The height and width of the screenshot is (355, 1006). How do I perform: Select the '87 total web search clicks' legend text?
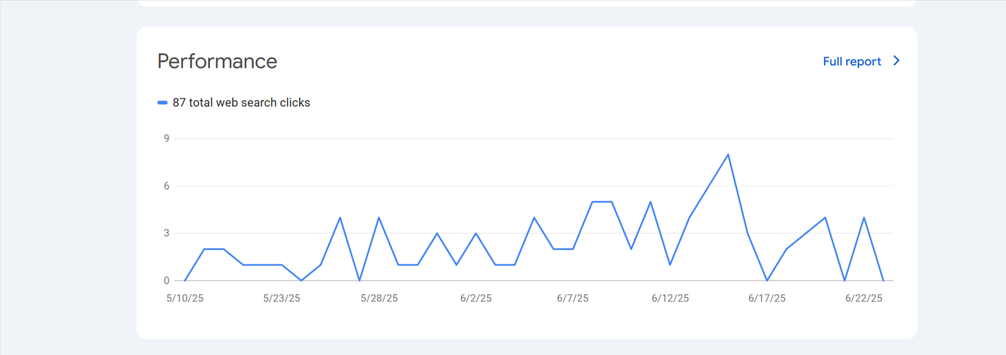[241, 103]
